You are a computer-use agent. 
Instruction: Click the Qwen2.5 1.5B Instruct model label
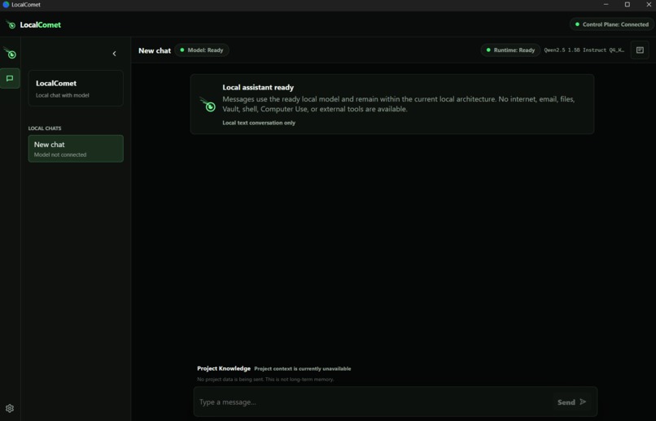tap(584, 50)
